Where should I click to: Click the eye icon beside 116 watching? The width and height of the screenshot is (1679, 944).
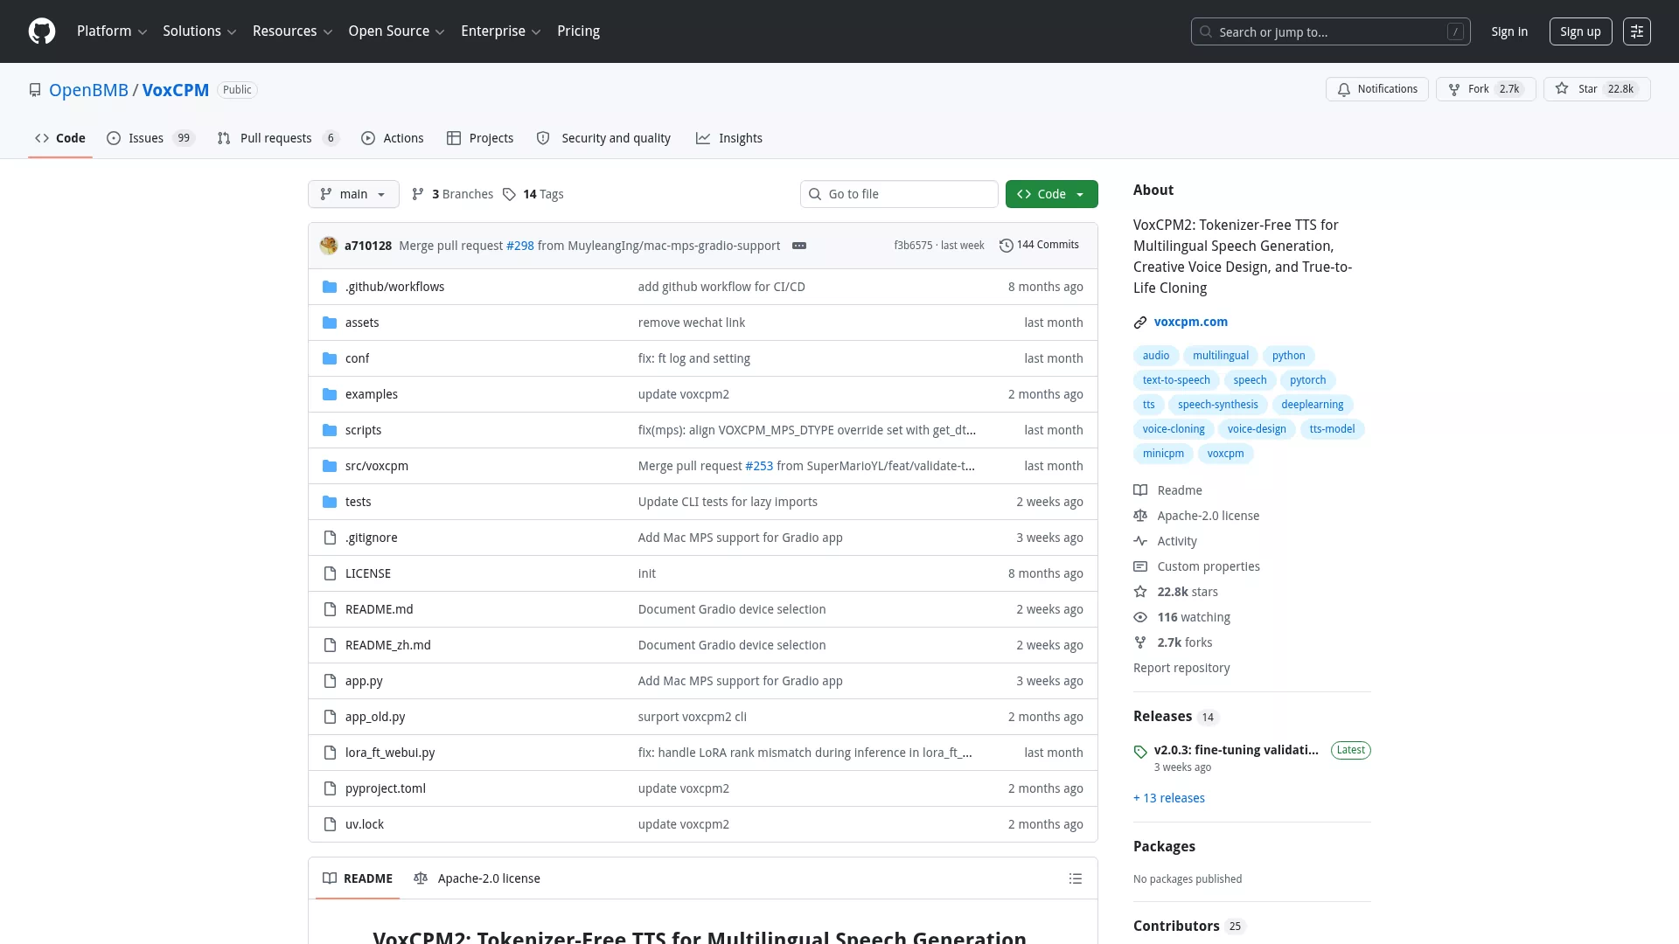(x=1140, y=617)
